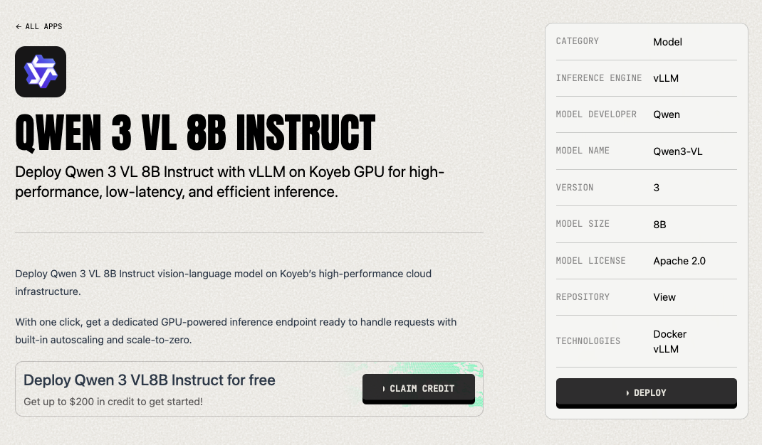Click the 'Deploy Qwen 3 VL8B Instruct for free' heading
The width and height of the screenshot is (762, 445).
(x=150, y=380)
